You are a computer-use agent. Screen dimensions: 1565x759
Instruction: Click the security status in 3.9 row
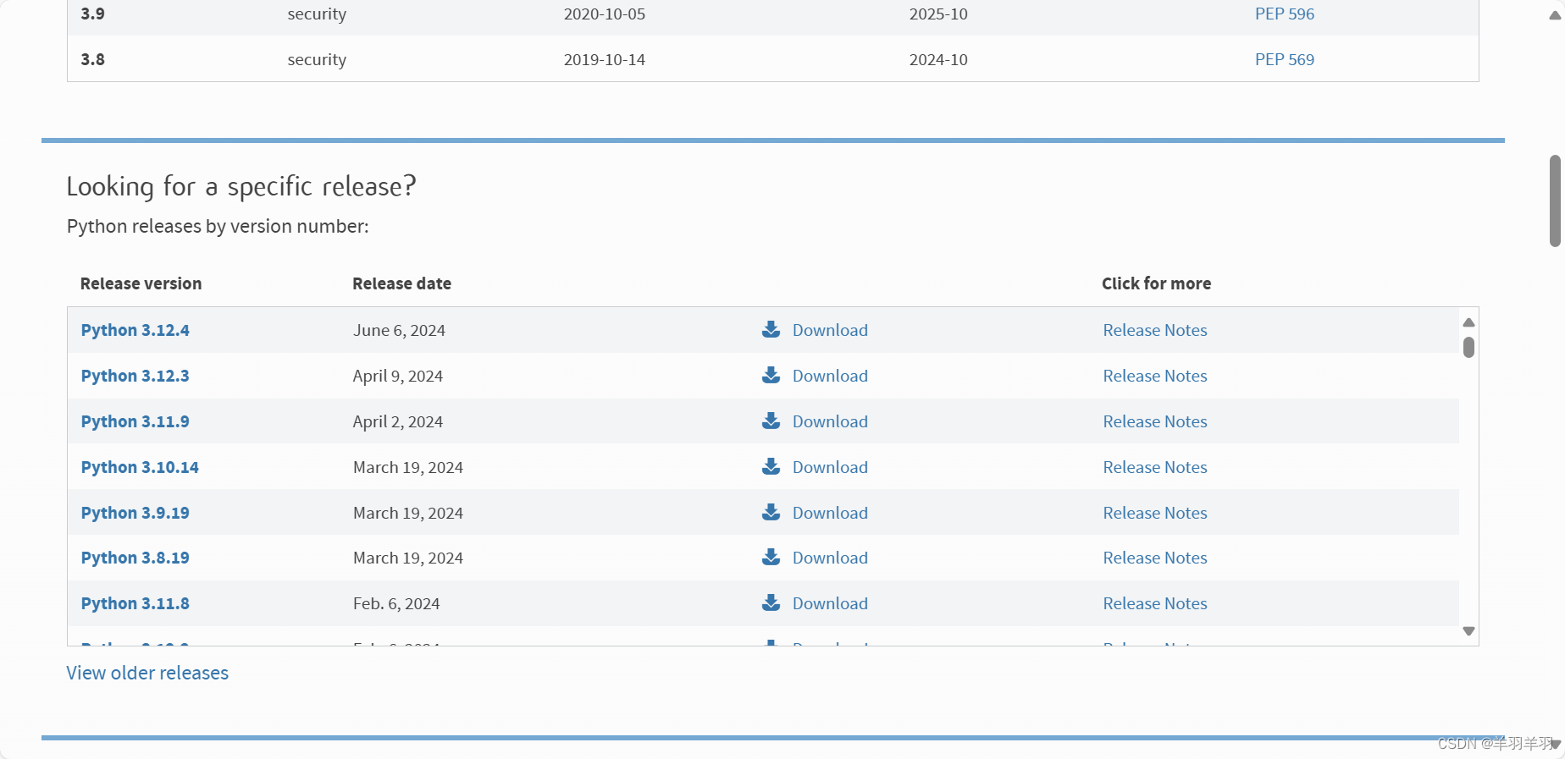(x=317, y=14)
